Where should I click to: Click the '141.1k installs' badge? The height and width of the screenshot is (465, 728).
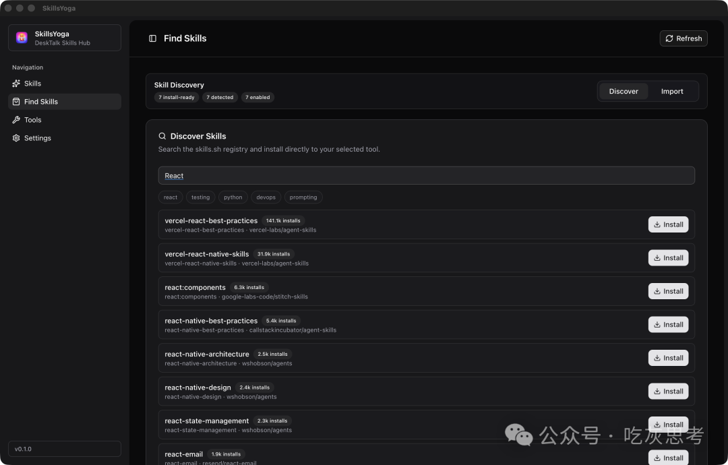click(x=283, y=221)
